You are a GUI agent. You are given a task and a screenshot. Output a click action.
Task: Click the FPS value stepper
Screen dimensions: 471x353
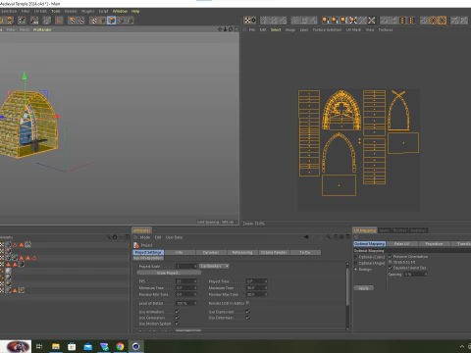click(x=195, y=281)
